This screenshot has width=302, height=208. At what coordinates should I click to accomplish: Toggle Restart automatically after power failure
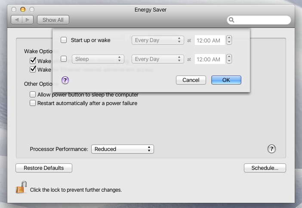click(32, 103)
